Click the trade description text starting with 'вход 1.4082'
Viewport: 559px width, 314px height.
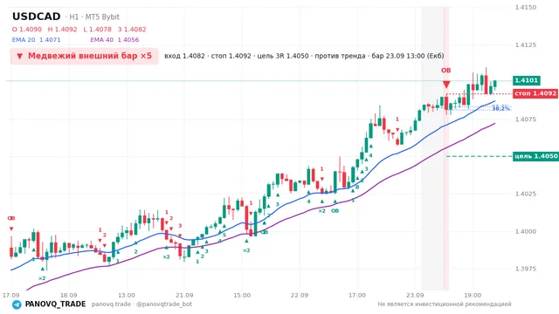click(x=304, y=56)
